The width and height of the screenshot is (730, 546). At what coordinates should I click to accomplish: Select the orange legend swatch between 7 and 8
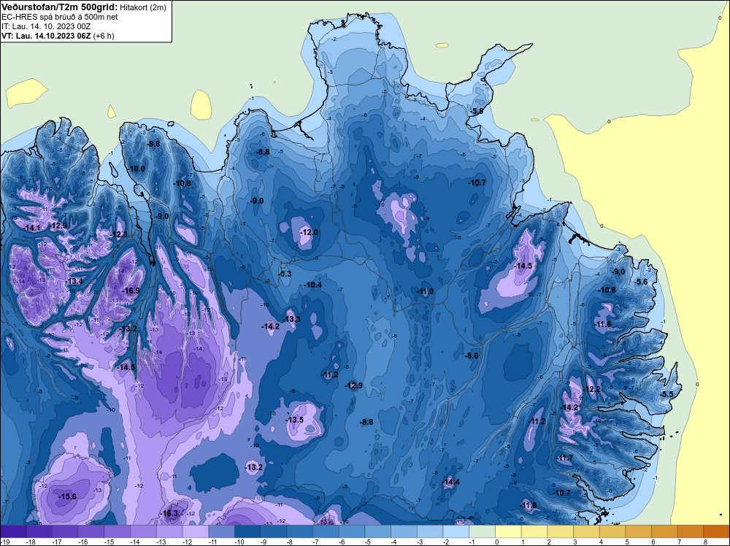[691, 531]
